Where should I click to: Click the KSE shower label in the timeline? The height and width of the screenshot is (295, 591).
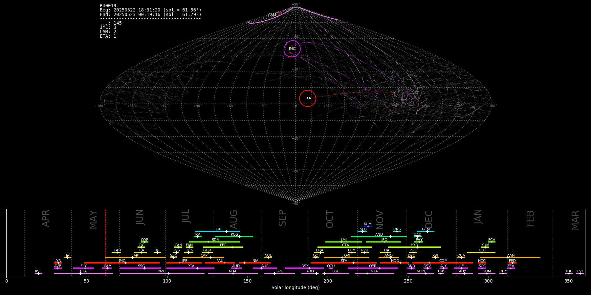pos(38,271)
